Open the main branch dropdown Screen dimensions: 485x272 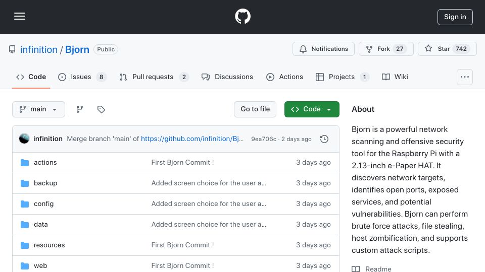pos(39,109)
